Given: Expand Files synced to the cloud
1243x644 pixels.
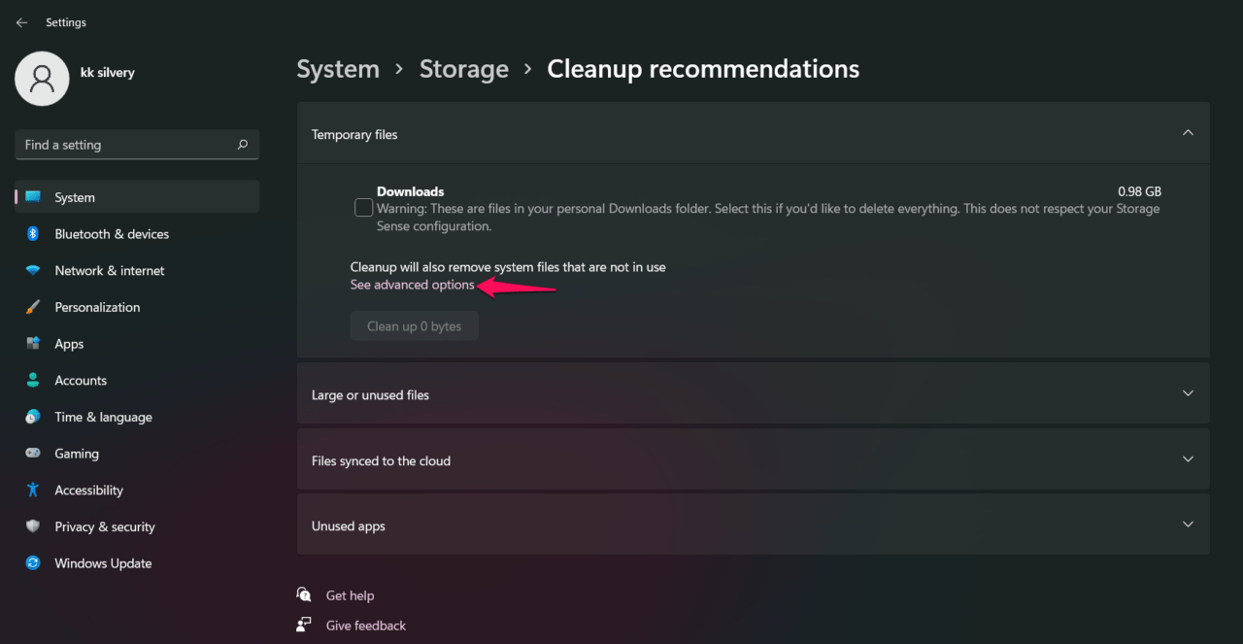Looking at the screenshot, I should coord(1188,459).
